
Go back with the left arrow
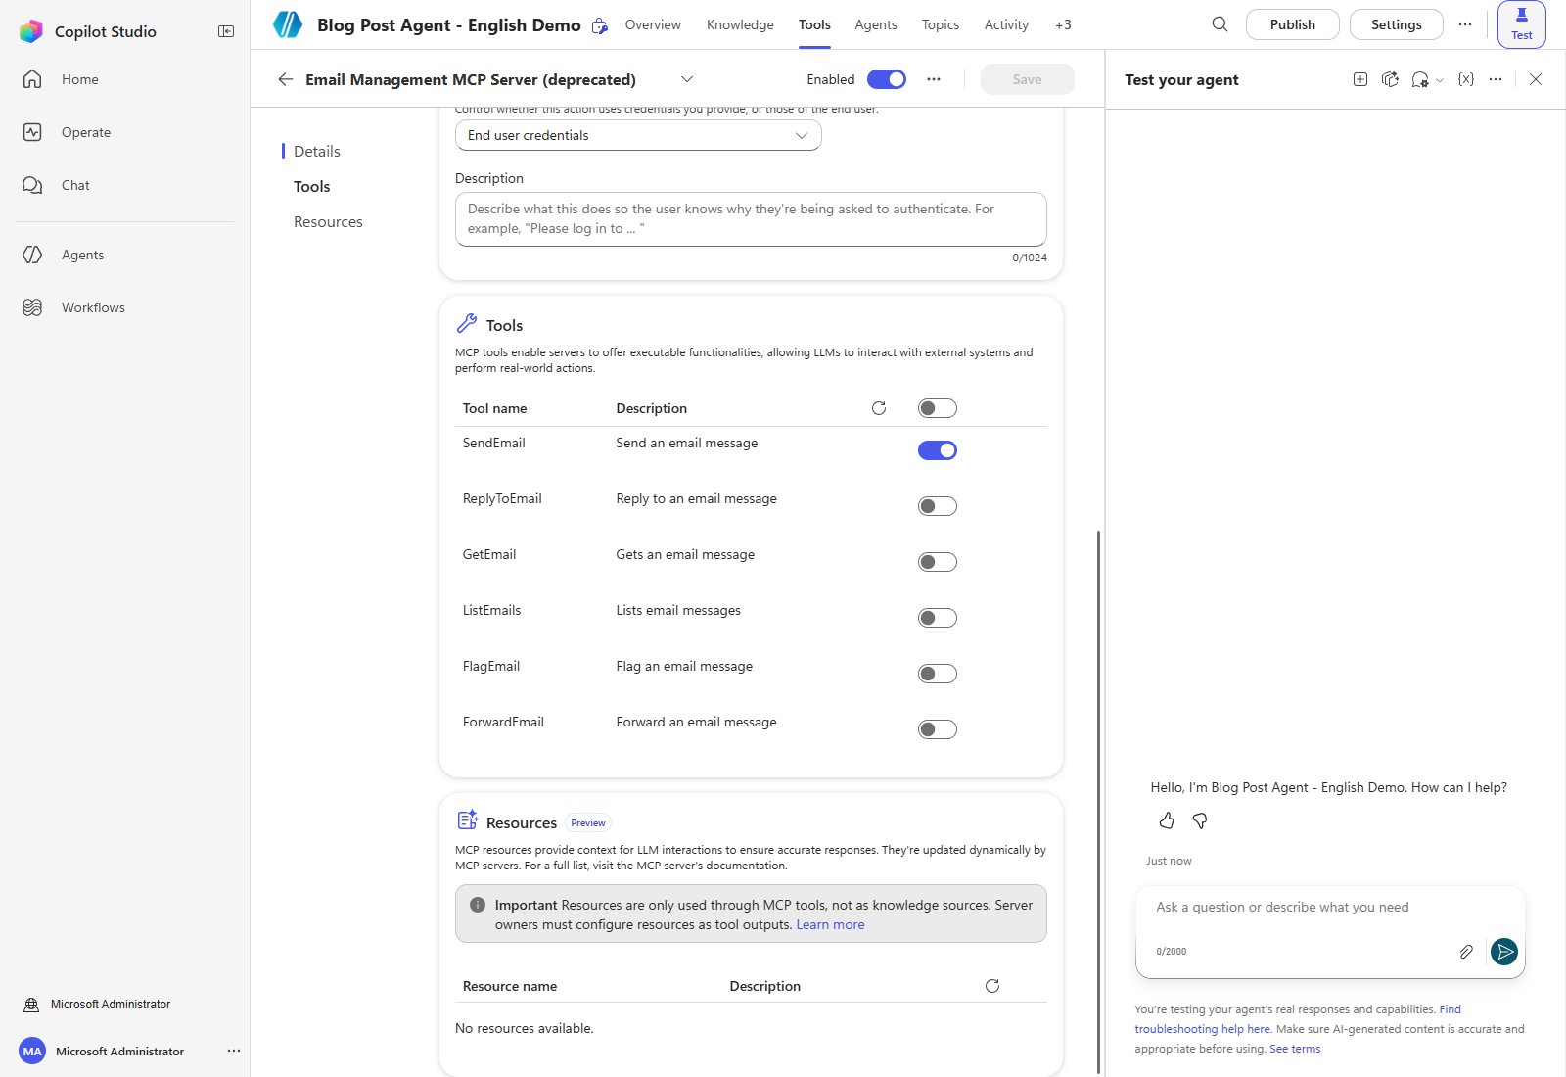pyautogui.click(x=286, y=79)
